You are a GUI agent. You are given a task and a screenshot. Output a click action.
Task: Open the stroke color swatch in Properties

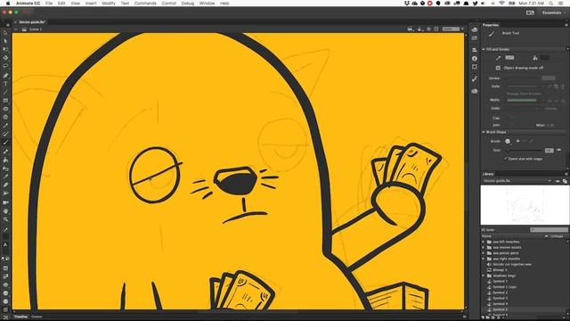pyautogui.click(x=509, y=57)
